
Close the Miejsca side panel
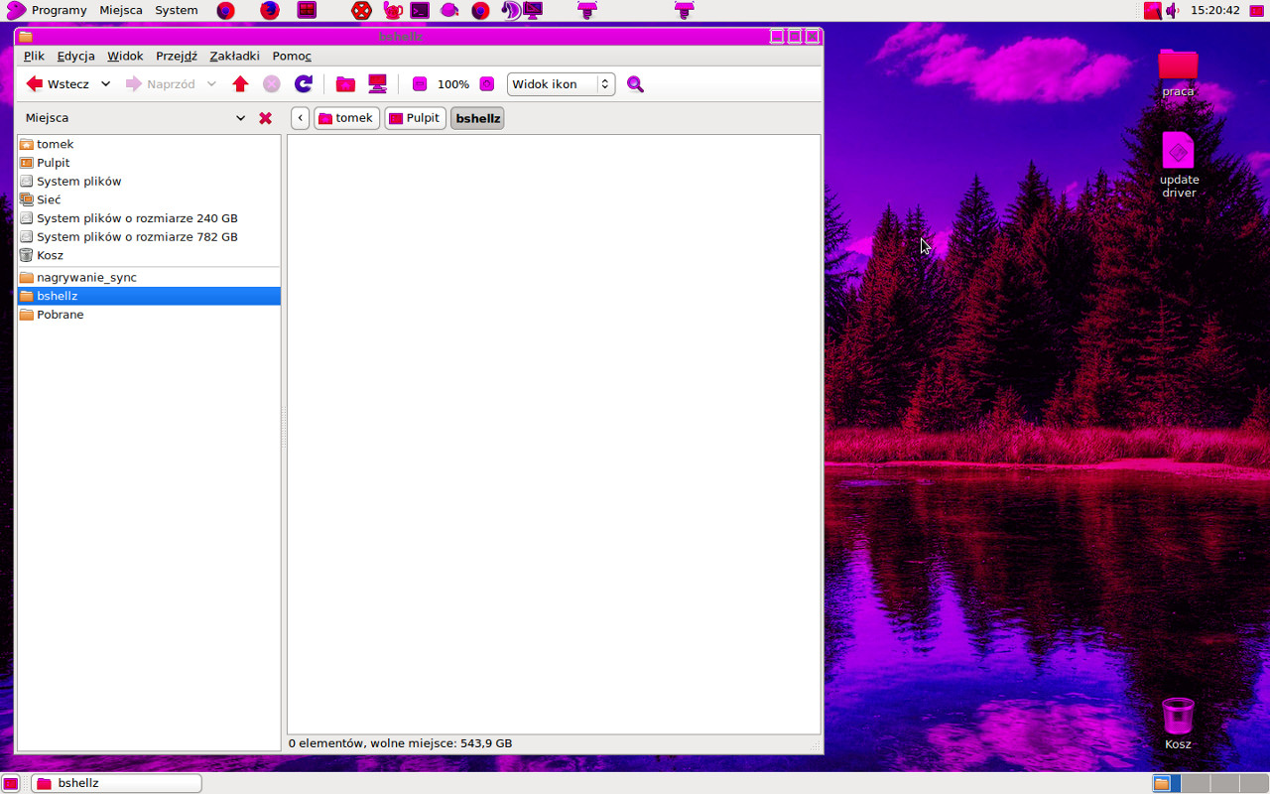pyautogui.click(x=265, y=118)
